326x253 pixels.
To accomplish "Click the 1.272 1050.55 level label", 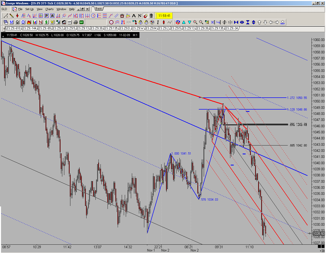I will [x=297, y=98].
